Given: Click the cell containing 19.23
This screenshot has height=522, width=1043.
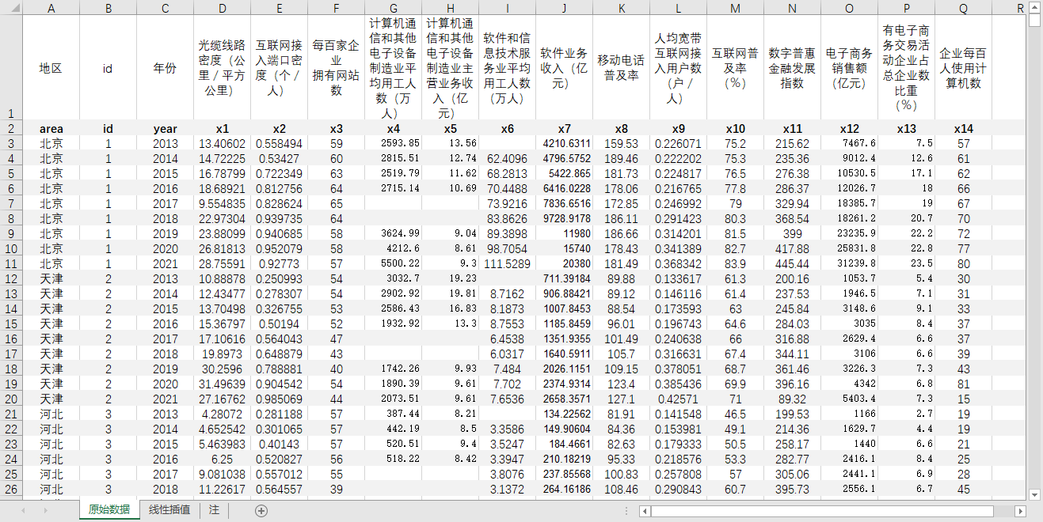Looking at the screenshot, I should (451, 278).
